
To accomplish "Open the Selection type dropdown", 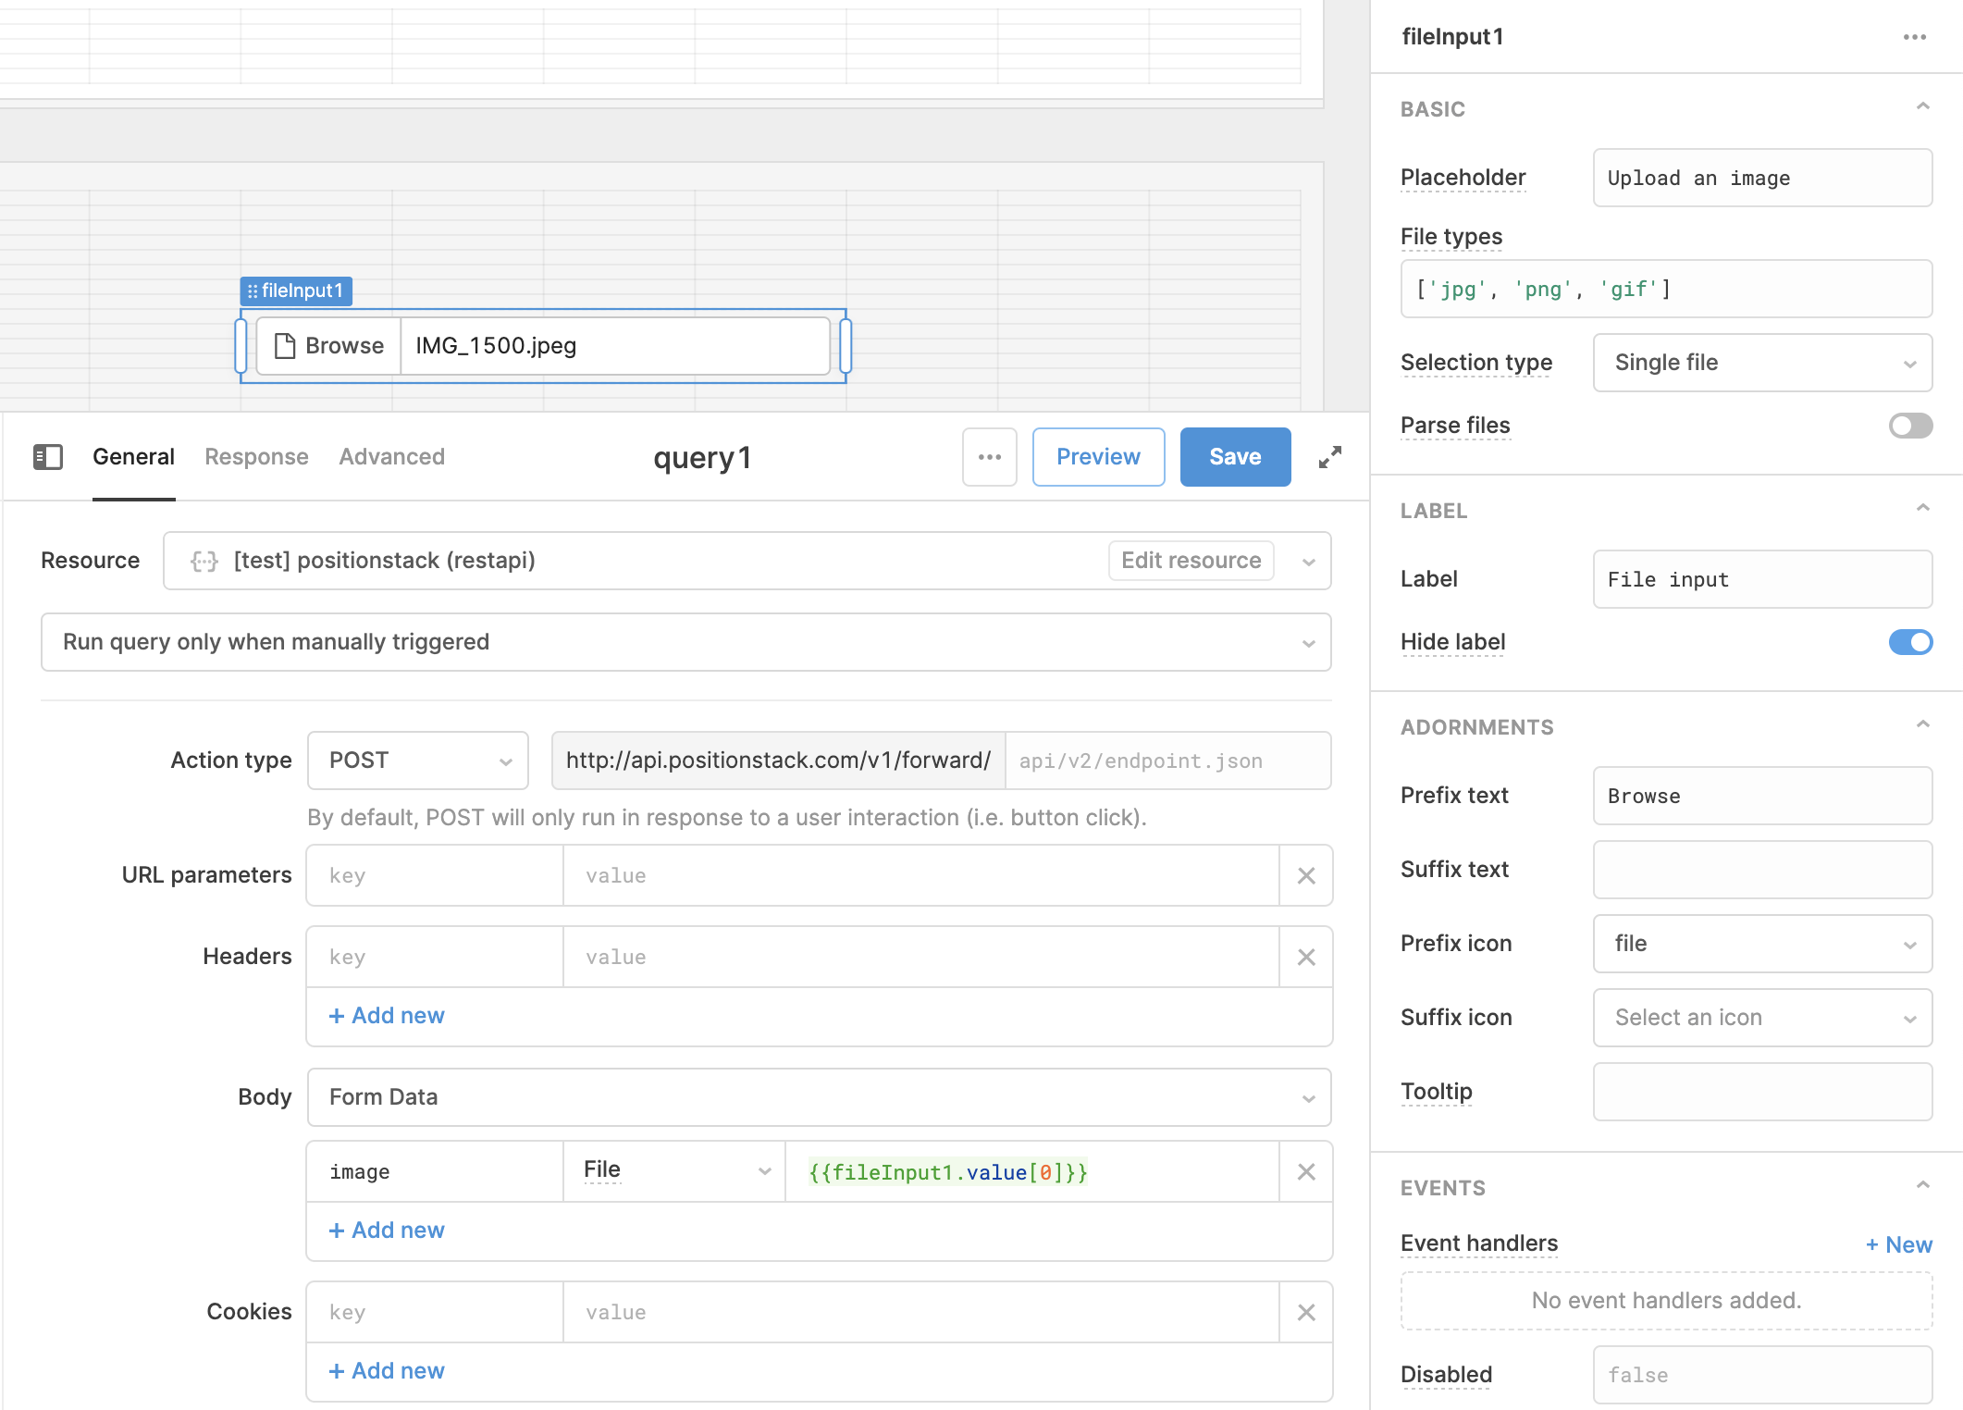I will (x=1763, y=363).
